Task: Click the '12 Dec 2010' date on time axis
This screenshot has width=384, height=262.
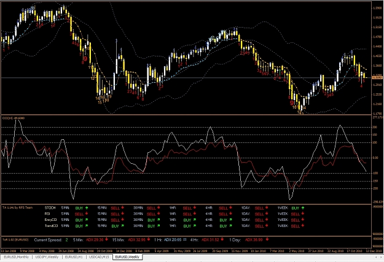Action: pyautogui.click(x=374, y=251)
